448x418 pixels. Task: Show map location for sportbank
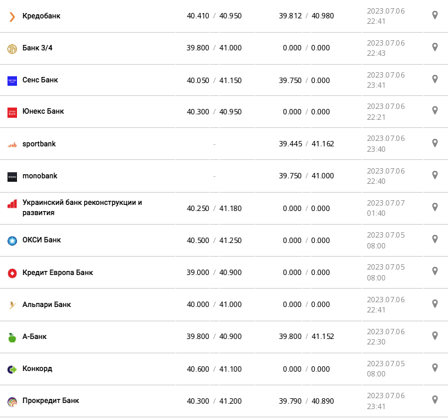click(435, 143)
